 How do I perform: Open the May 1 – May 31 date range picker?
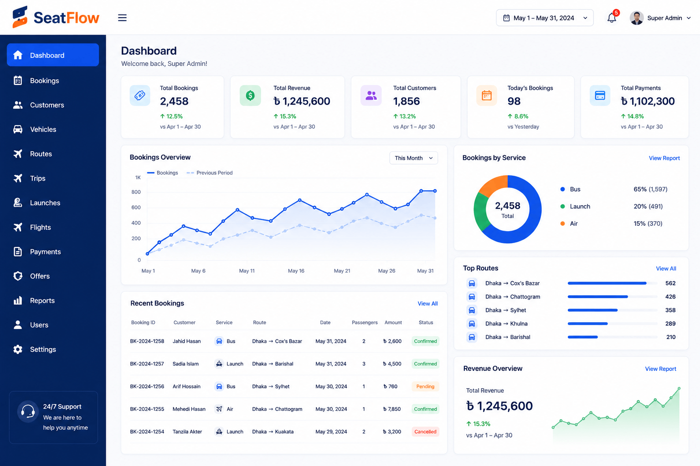coord(545,18)
